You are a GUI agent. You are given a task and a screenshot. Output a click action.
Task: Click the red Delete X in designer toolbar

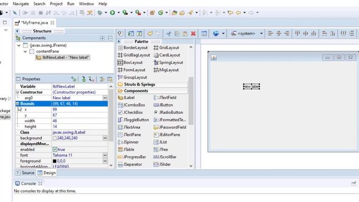[193, 34]
